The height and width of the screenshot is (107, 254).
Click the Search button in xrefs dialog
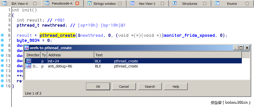[150, 86]
